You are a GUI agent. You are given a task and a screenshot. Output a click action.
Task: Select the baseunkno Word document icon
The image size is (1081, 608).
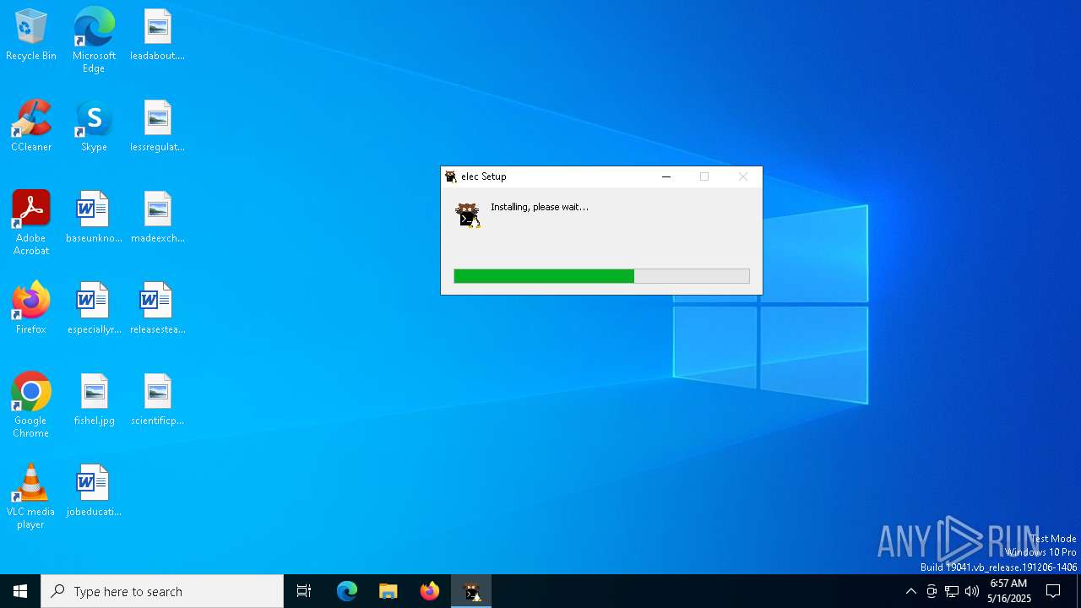tap(94, 218)
